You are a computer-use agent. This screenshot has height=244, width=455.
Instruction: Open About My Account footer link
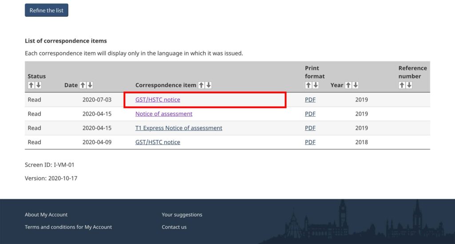46,215
